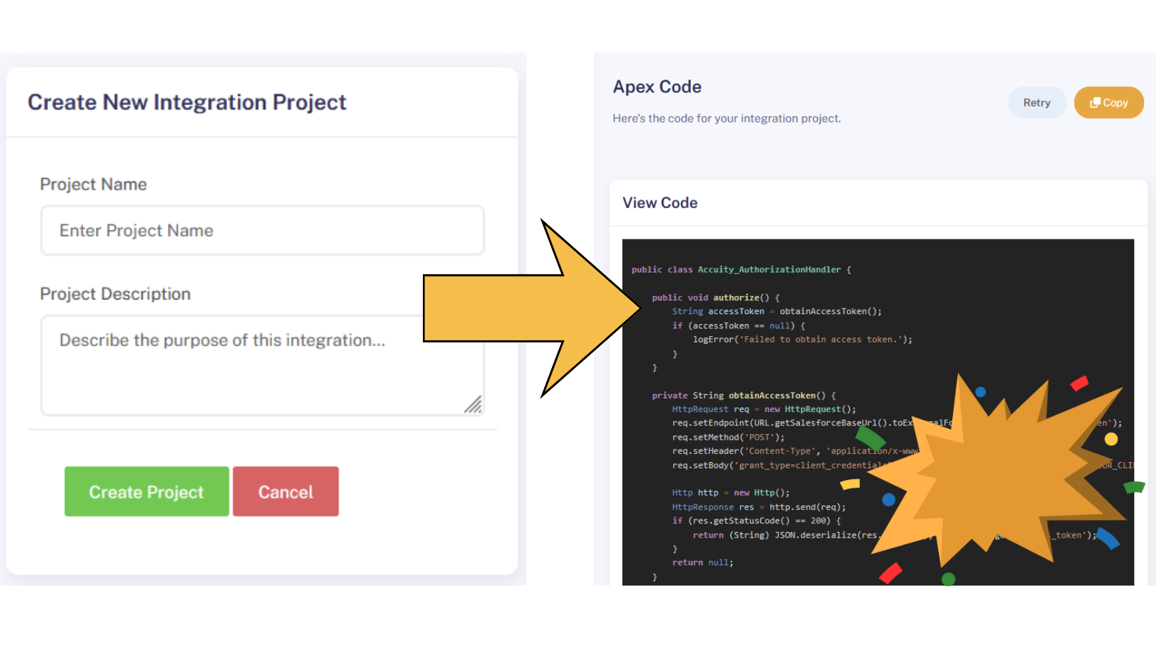Click the obtainAccessToken() method definition

(742, 395)
